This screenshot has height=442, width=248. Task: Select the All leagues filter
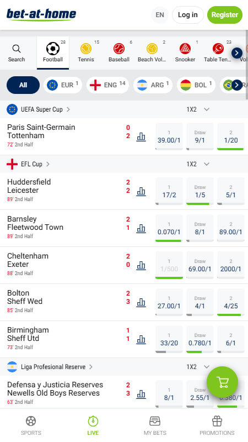coord(23,85)
